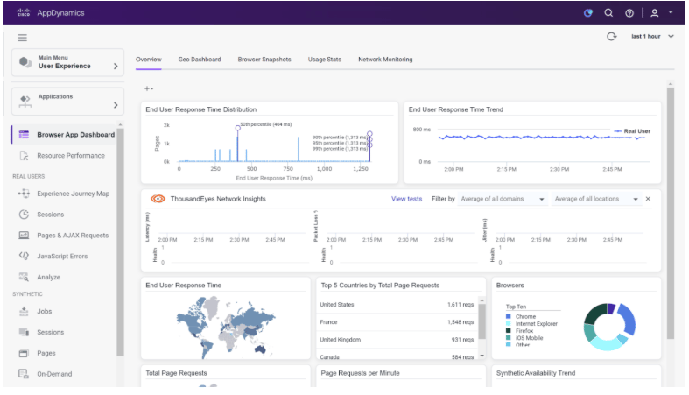Select the United States row in countries list
This screenshot has height=395, width=689.
point(397,305)
